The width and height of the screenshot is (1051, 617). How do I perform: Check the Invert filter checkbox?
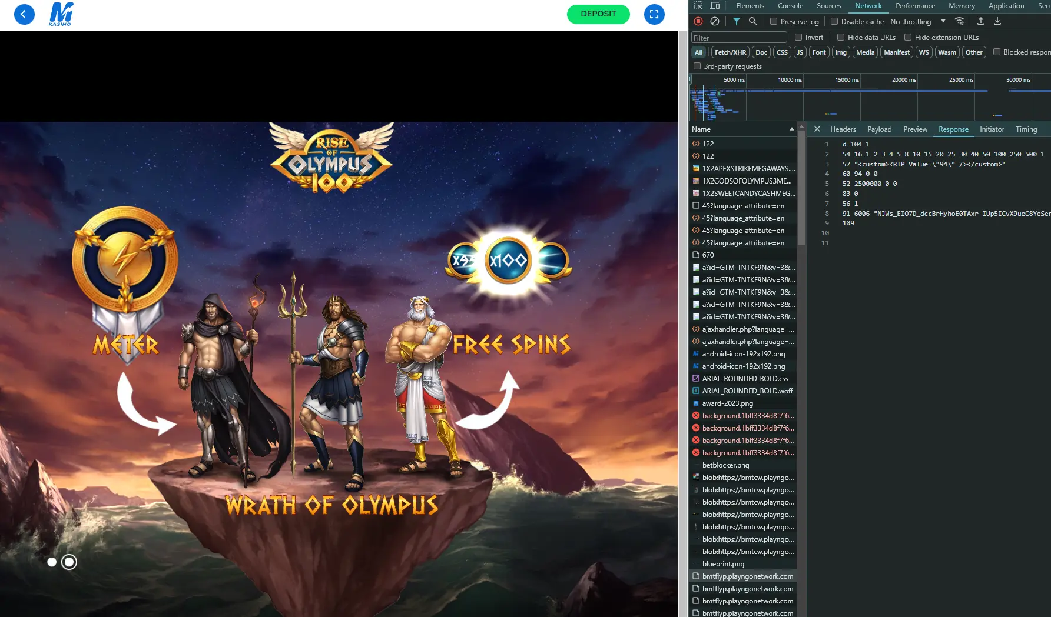click(798, 37)
